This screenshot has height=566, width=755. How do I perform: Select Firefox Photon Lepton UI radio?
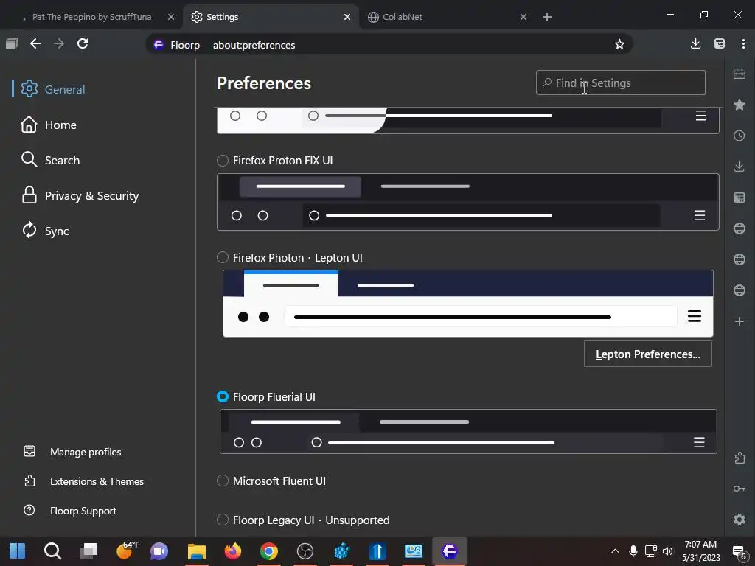(x=223, y=257)
